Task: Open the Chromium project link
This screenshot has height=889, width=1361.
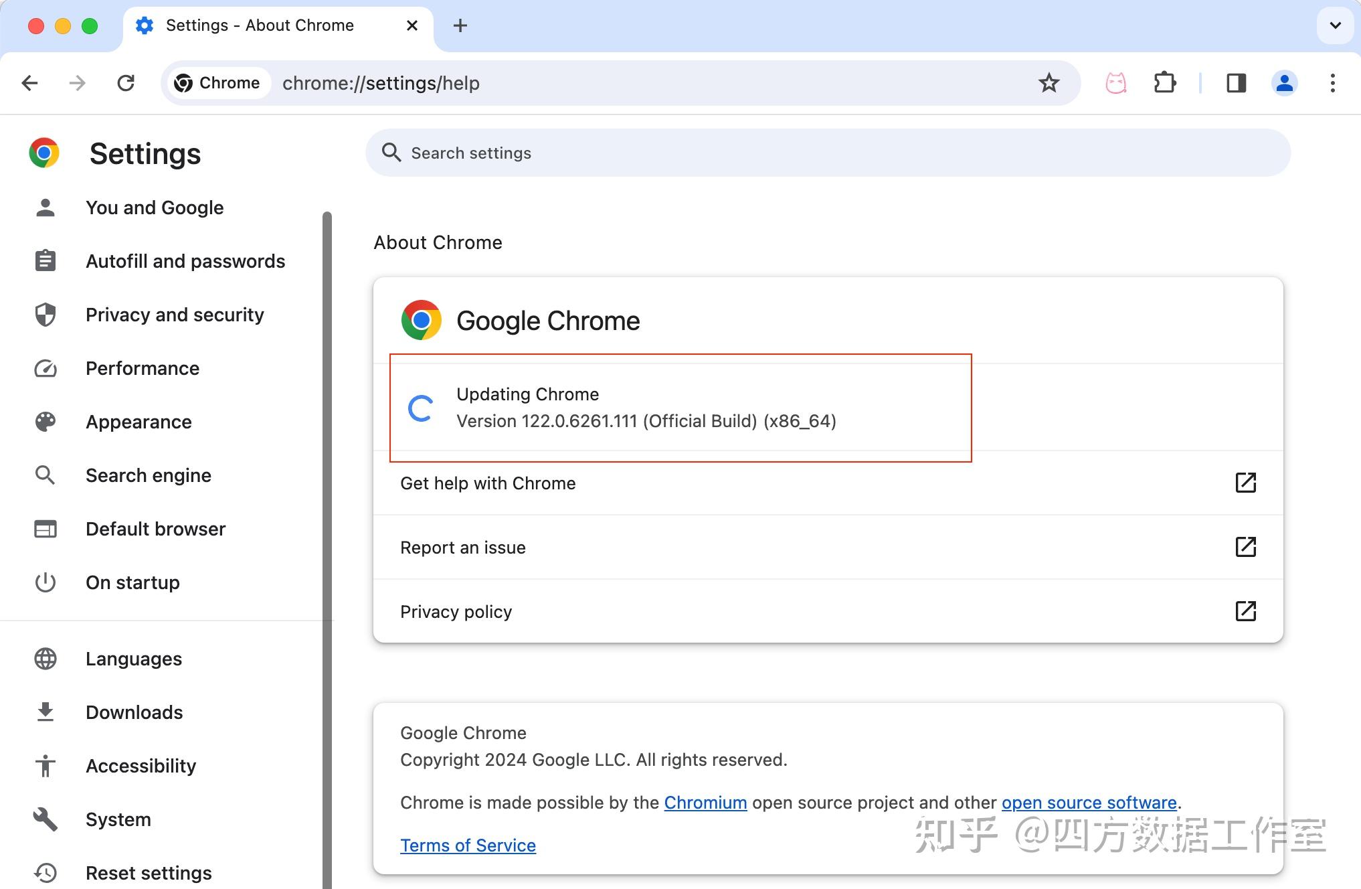Action: coord(705,803)
